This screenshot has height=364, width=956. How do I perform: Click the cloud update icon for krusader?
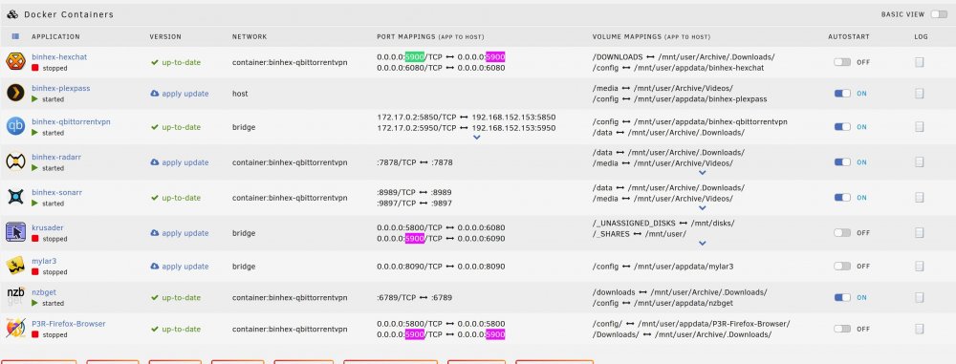[x=154, y=233]
